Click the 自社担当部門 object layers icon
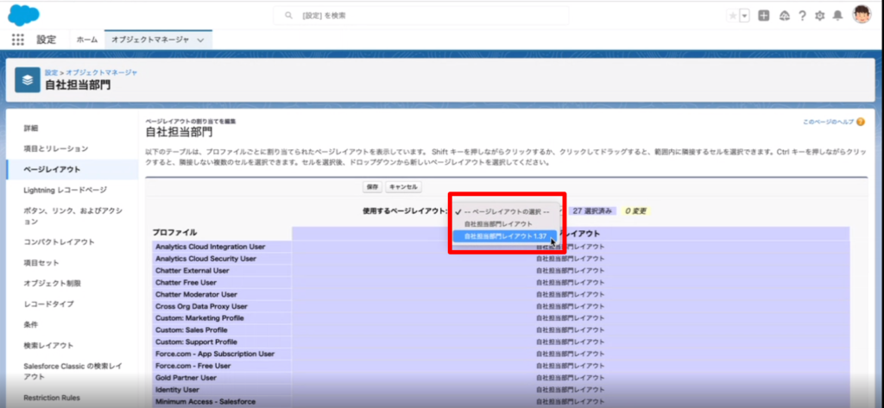884x408 pixels. click(x=28, y=80)
